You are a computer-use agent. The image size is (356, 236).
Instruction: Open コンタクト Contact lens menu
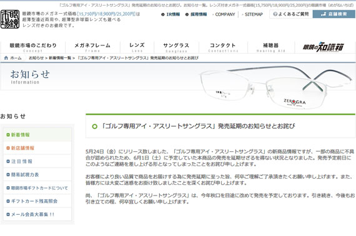pos(223,47)
